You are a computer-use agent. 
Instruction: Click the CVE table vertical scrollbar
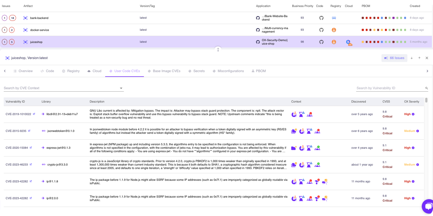point(426,100)
